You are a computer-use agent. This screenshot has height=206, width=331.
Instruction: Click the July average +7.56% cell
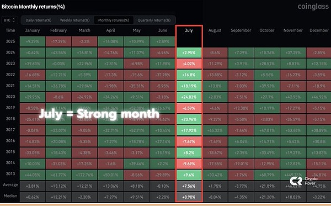189,186
